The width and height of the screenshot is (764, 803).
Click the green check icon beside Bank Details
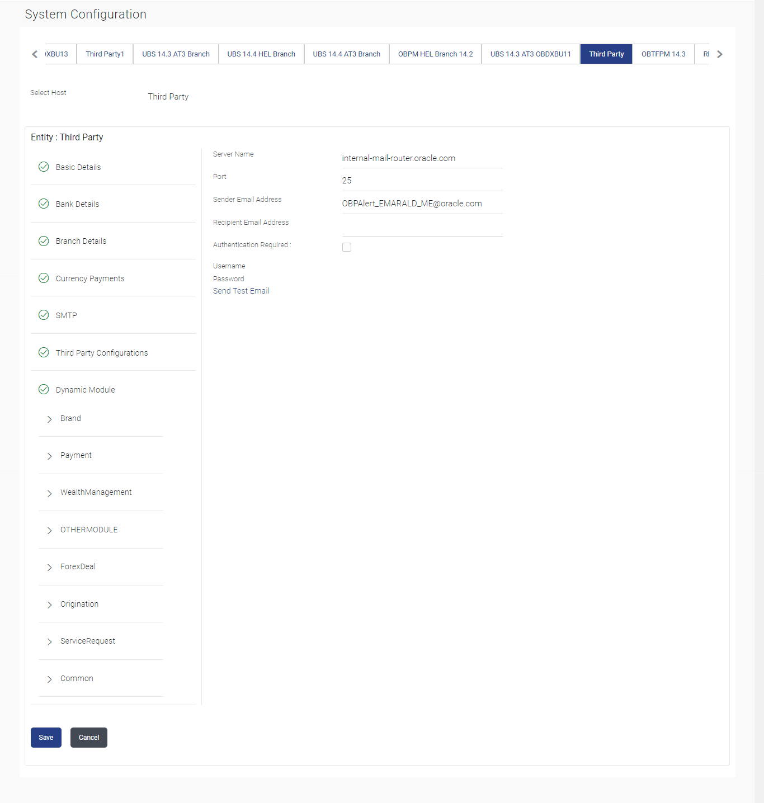pyautogui.click(x=44, y=204)
